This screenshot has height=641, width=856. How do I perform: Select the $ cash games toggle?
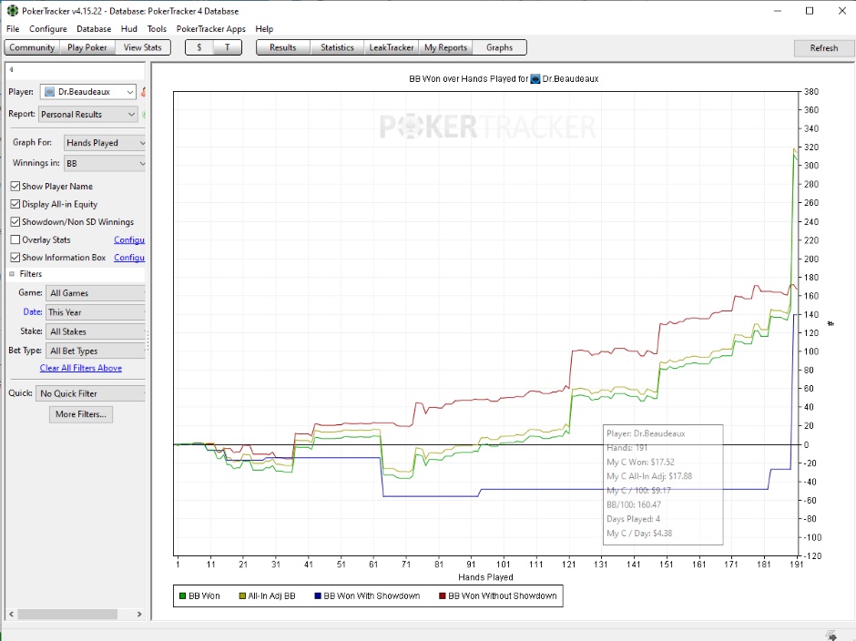click(199, 47)
